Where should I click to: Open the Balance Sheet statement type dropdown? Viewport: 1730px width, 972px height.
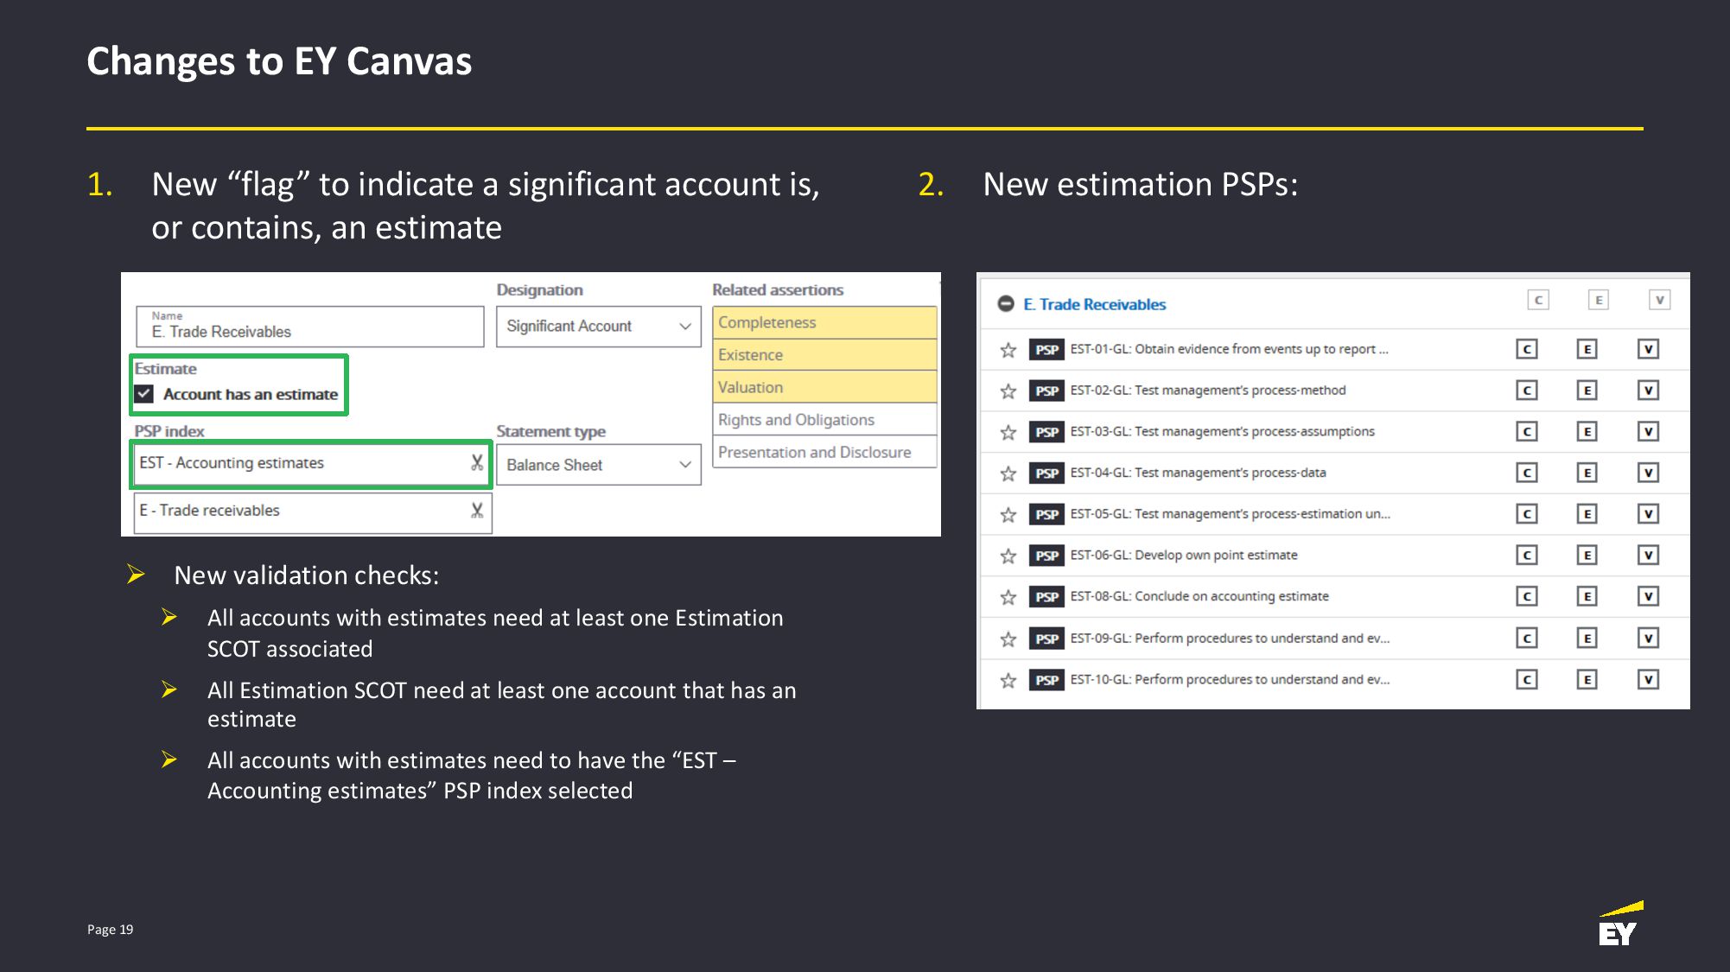click(x=599, y=465)
